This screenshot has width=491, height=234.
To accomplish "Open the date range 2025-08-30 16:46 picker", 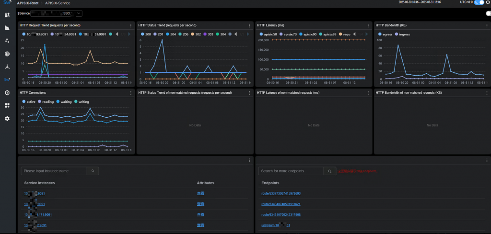I will (420, 2).
